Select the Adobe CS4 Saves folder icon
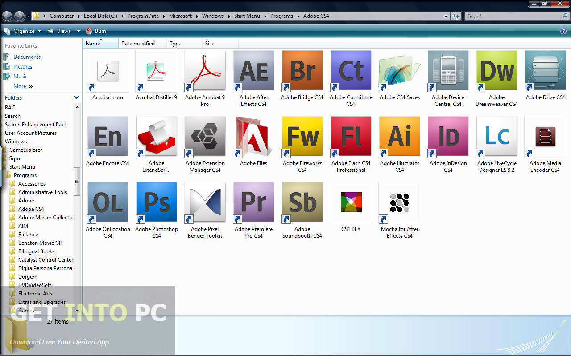 tap(400, 71)
